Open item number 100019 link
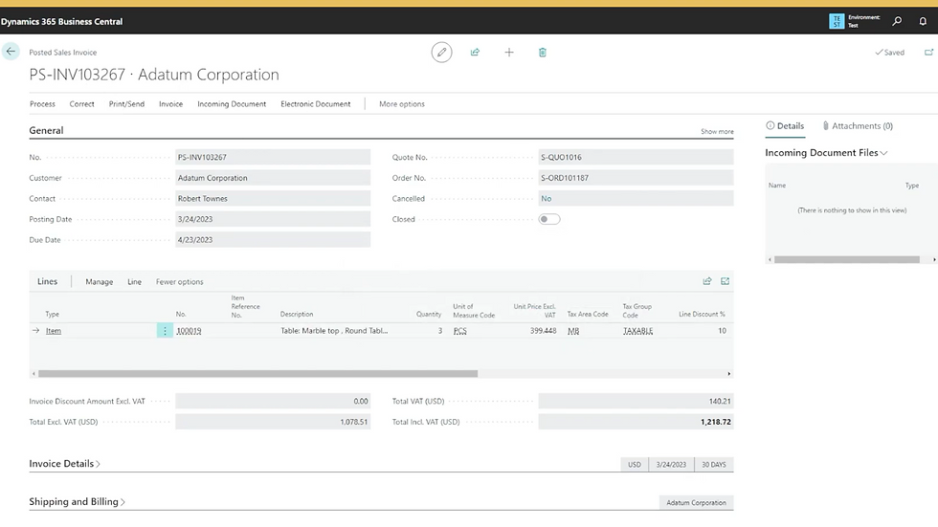The image size is (938, 527). (x=190, y=331)
